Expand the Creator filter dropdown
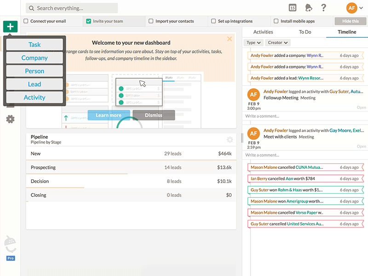The image size is (368, 276). (278, 43)
